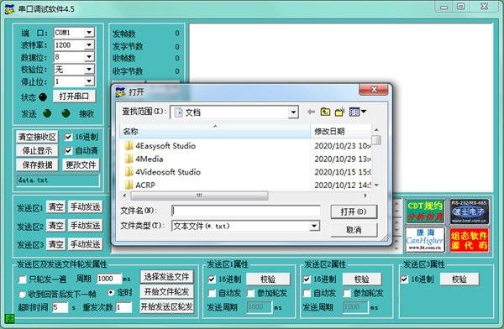
Task: Click 停止显示 button
Action: coord(37,151)
